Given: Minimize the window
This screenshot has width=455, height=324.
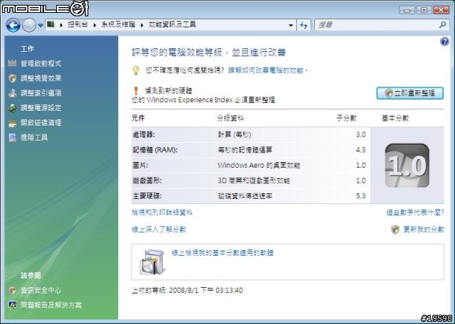Looking at the screenshot, I should (x=407, y=10).
